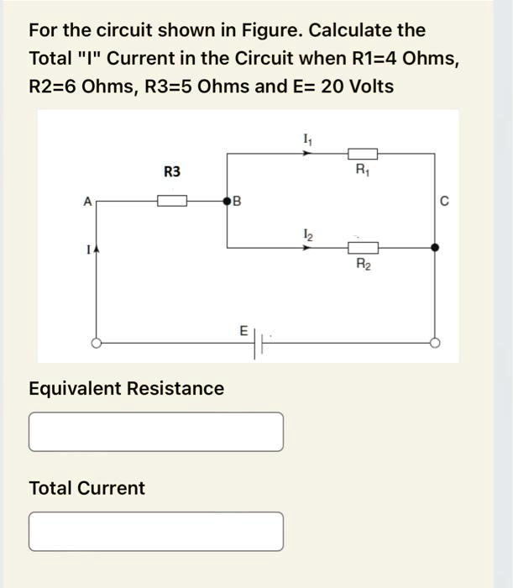
Task: Click the E label above the battery
Action: [243, 330]
